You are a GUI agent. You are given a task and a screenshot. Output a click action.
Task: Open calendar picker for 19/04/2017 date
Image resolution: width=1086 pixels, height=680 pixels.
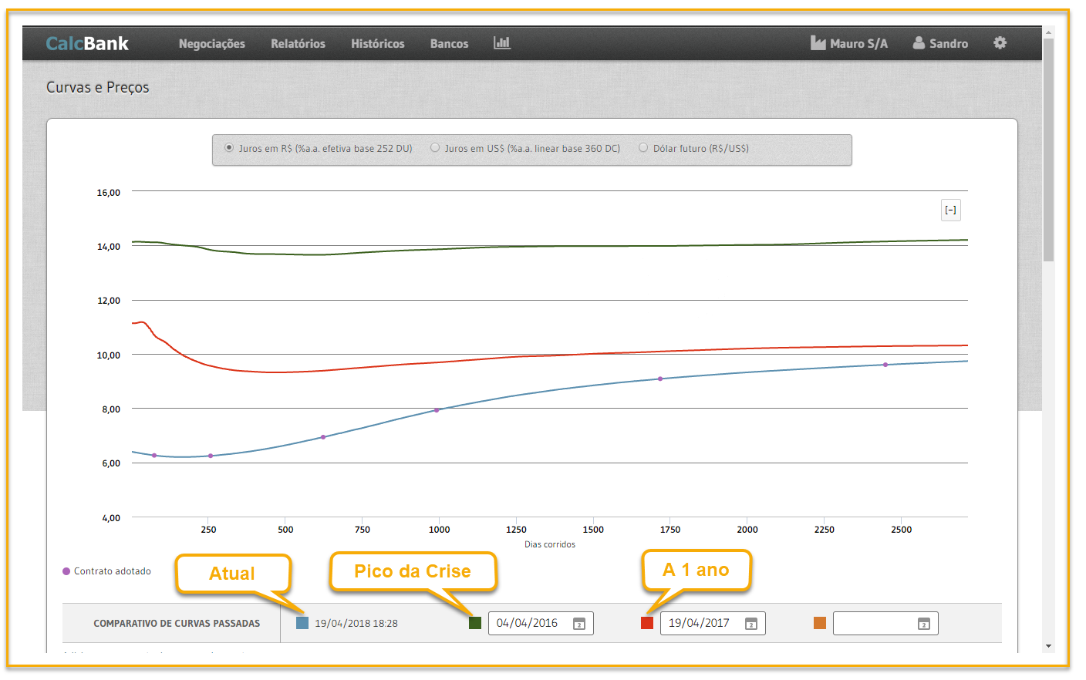coord(751,624)
